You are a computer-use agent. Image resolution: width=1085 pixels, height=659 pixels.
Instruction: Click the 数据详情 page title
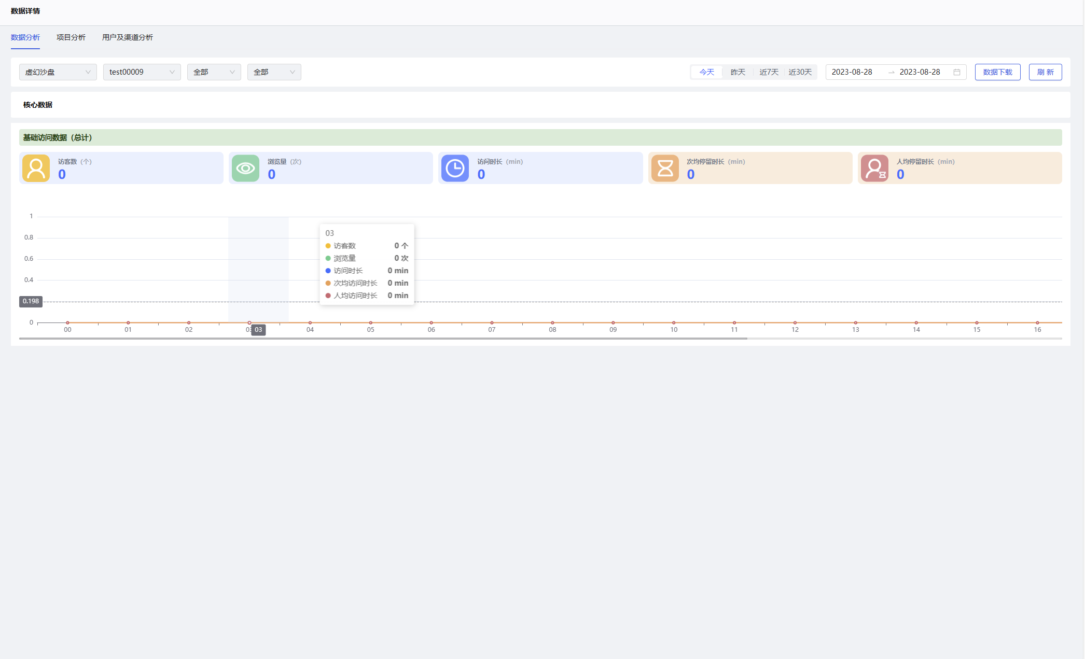(25, 11)
